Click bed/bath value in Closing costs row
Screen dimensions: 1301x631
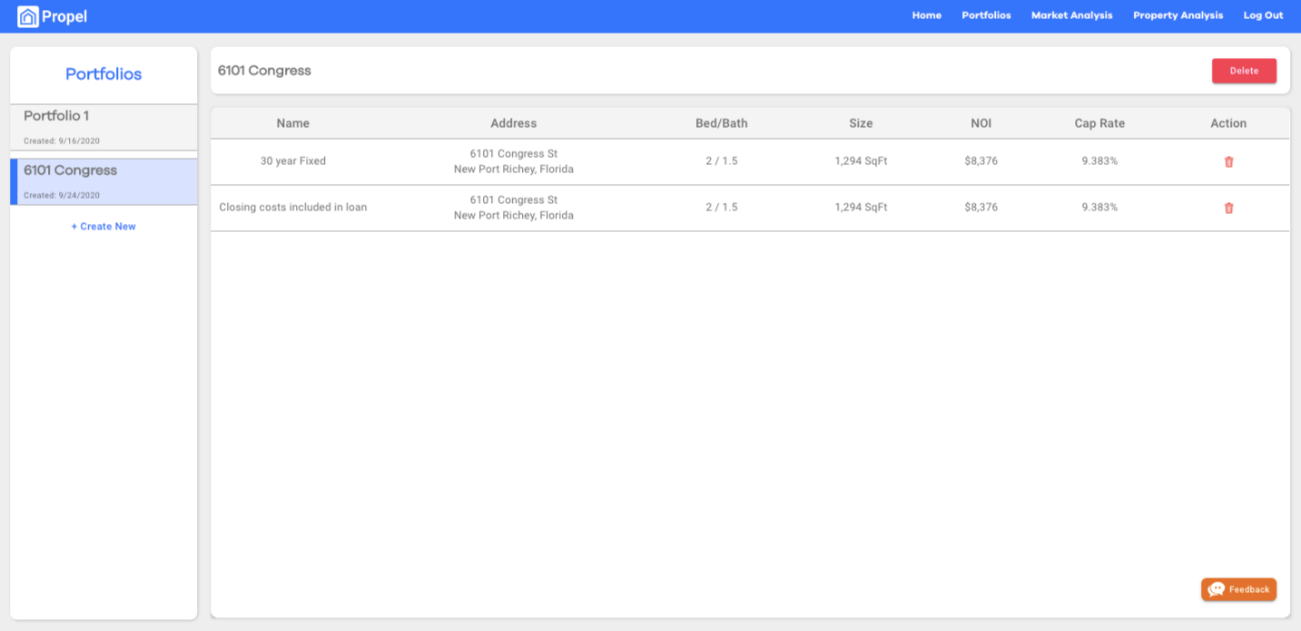pos(722,208)
